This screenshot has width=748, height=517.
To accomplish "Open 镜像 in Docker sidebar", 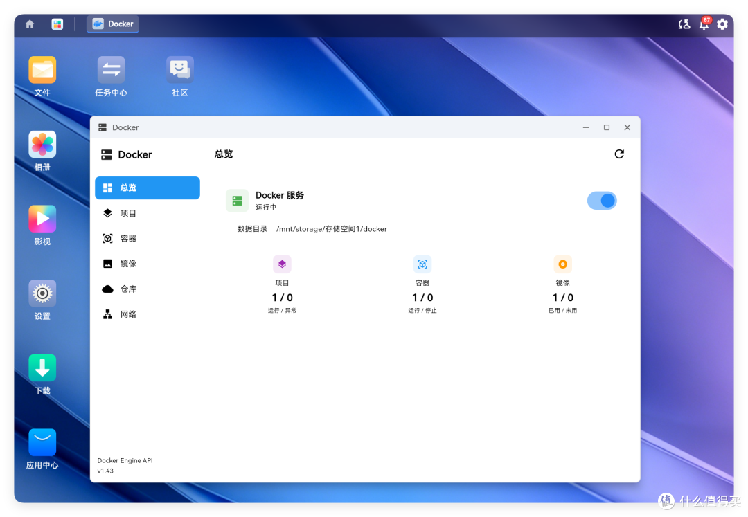I will click(x=148, y=264).
